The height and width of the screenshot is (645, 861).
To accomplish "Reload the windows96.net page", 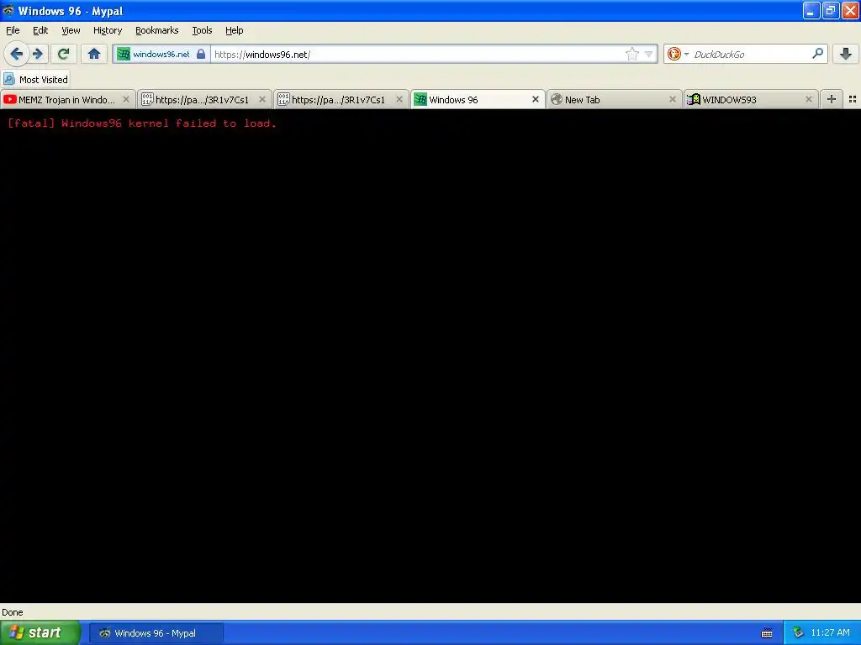I will tap(64, 54).
